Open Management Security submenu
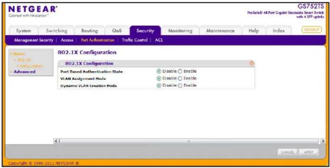 [x=34, y=40]
